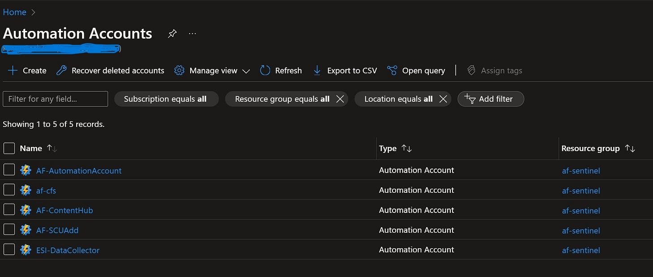Sort by Resource group column arrows
This screenshot has height=277, width=653.
click(630, 148)
